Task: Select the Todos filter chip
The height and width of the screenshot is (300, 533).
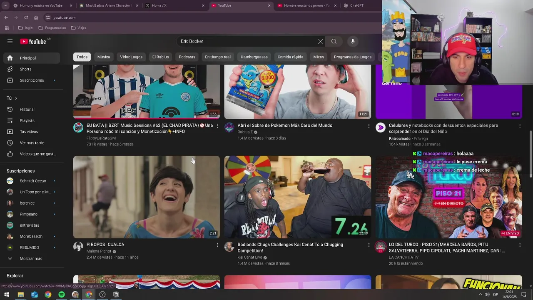Action: 82,57
